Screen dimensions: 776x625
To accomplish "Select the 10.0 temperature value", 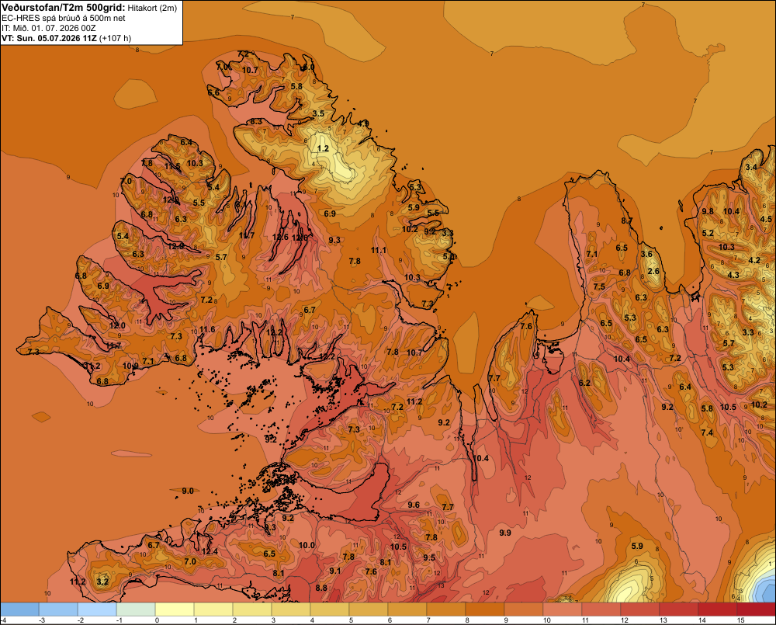I will coord(307,545).
